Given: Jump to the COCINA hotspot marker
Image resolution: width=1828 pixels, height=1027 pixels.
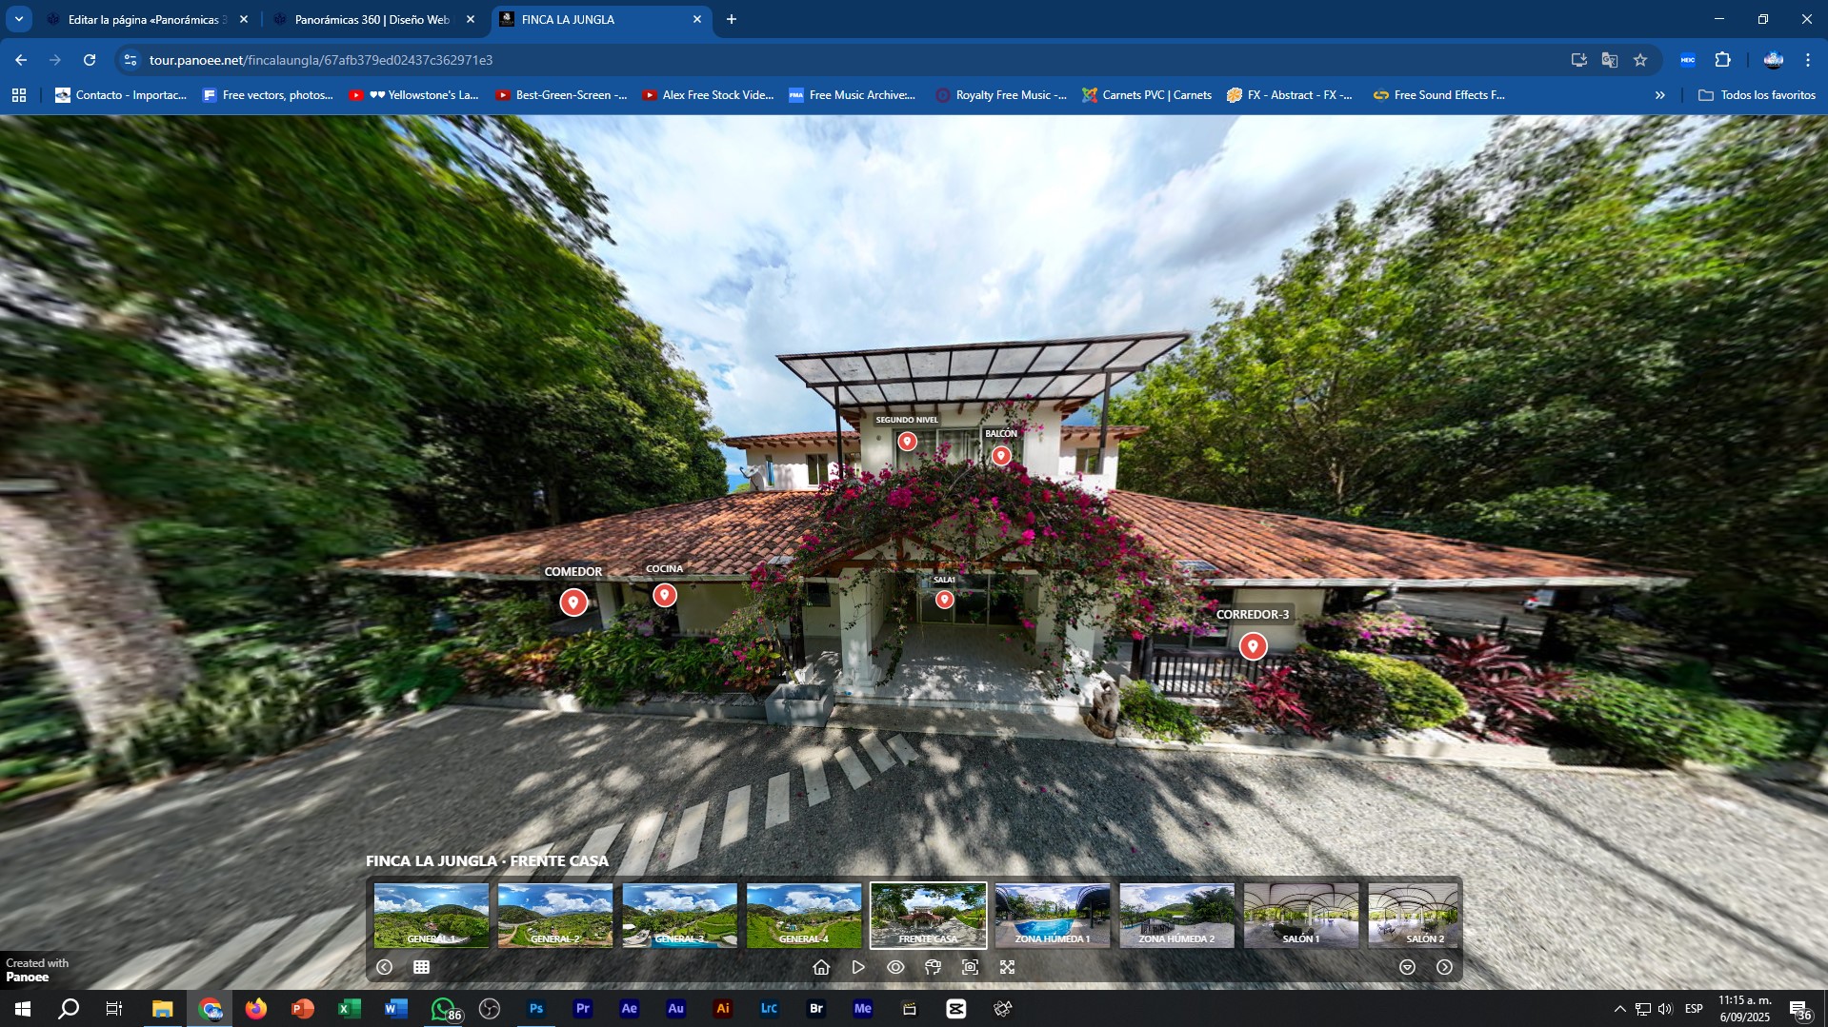Looking at the screenshot, I should (664, 596).
